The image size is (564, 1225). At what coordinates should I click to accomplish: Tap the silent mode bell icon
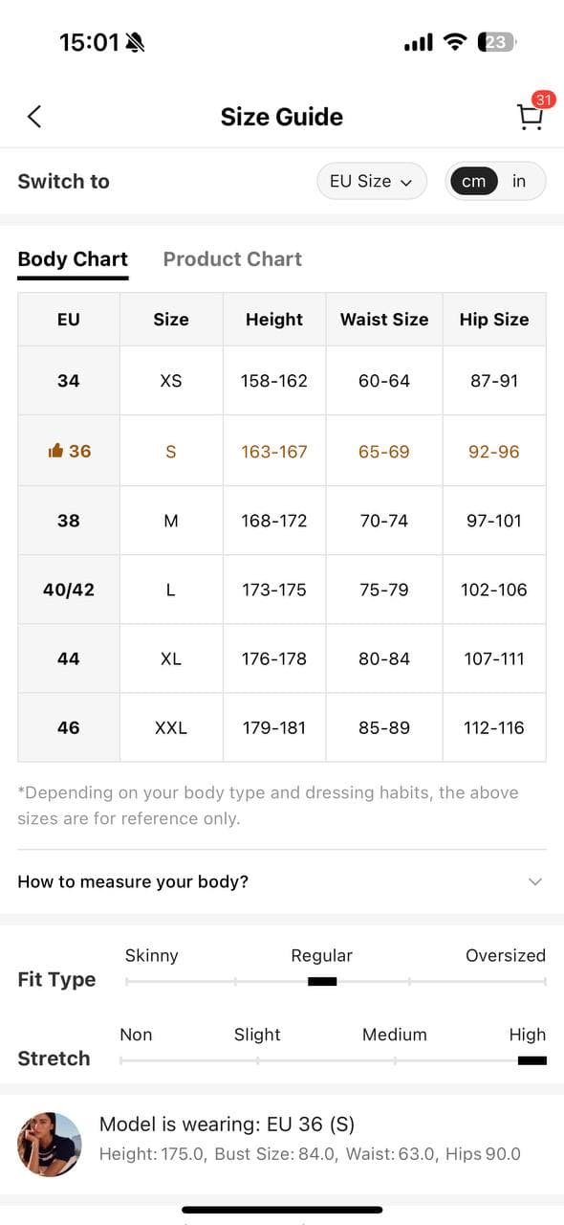point(135,42)
